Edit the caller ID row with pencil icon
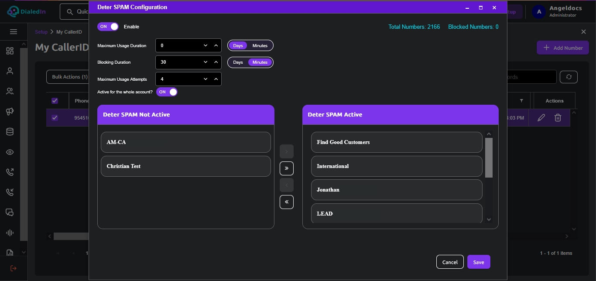The width and height of the screenshot is (596, 281). 541,117
